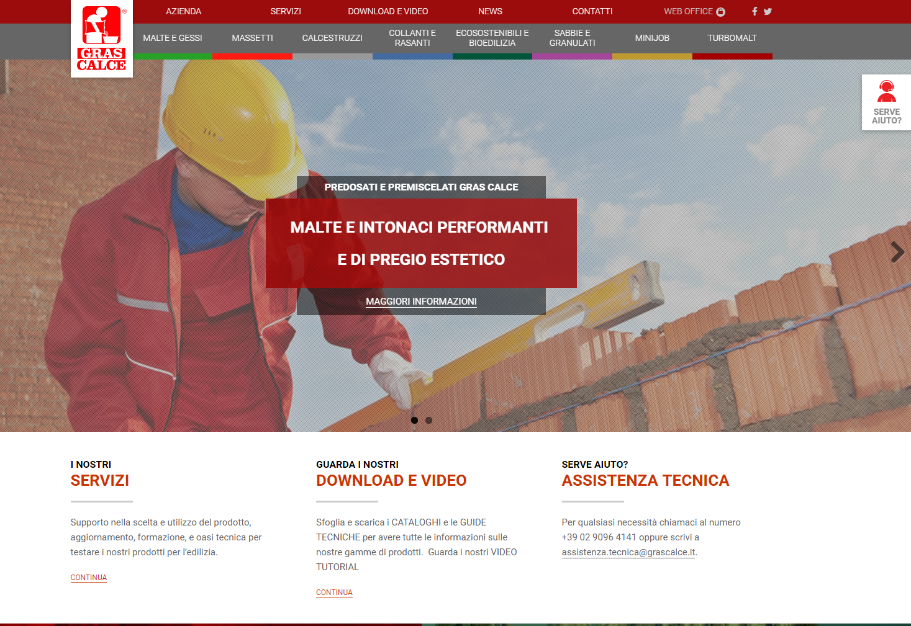Click the phone number +39 02 9096 4141
Viewport: 911px width, 626px height.
[x=599, y=537]
